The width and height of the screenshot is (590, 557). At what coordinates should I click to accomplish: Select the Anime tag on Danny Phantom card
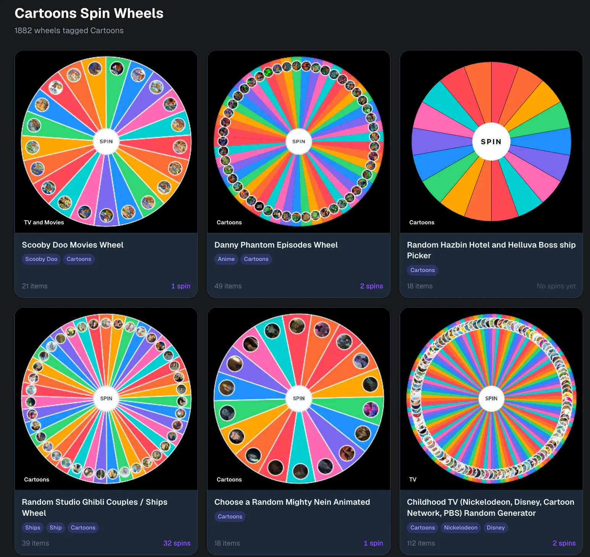coord(226,259)
